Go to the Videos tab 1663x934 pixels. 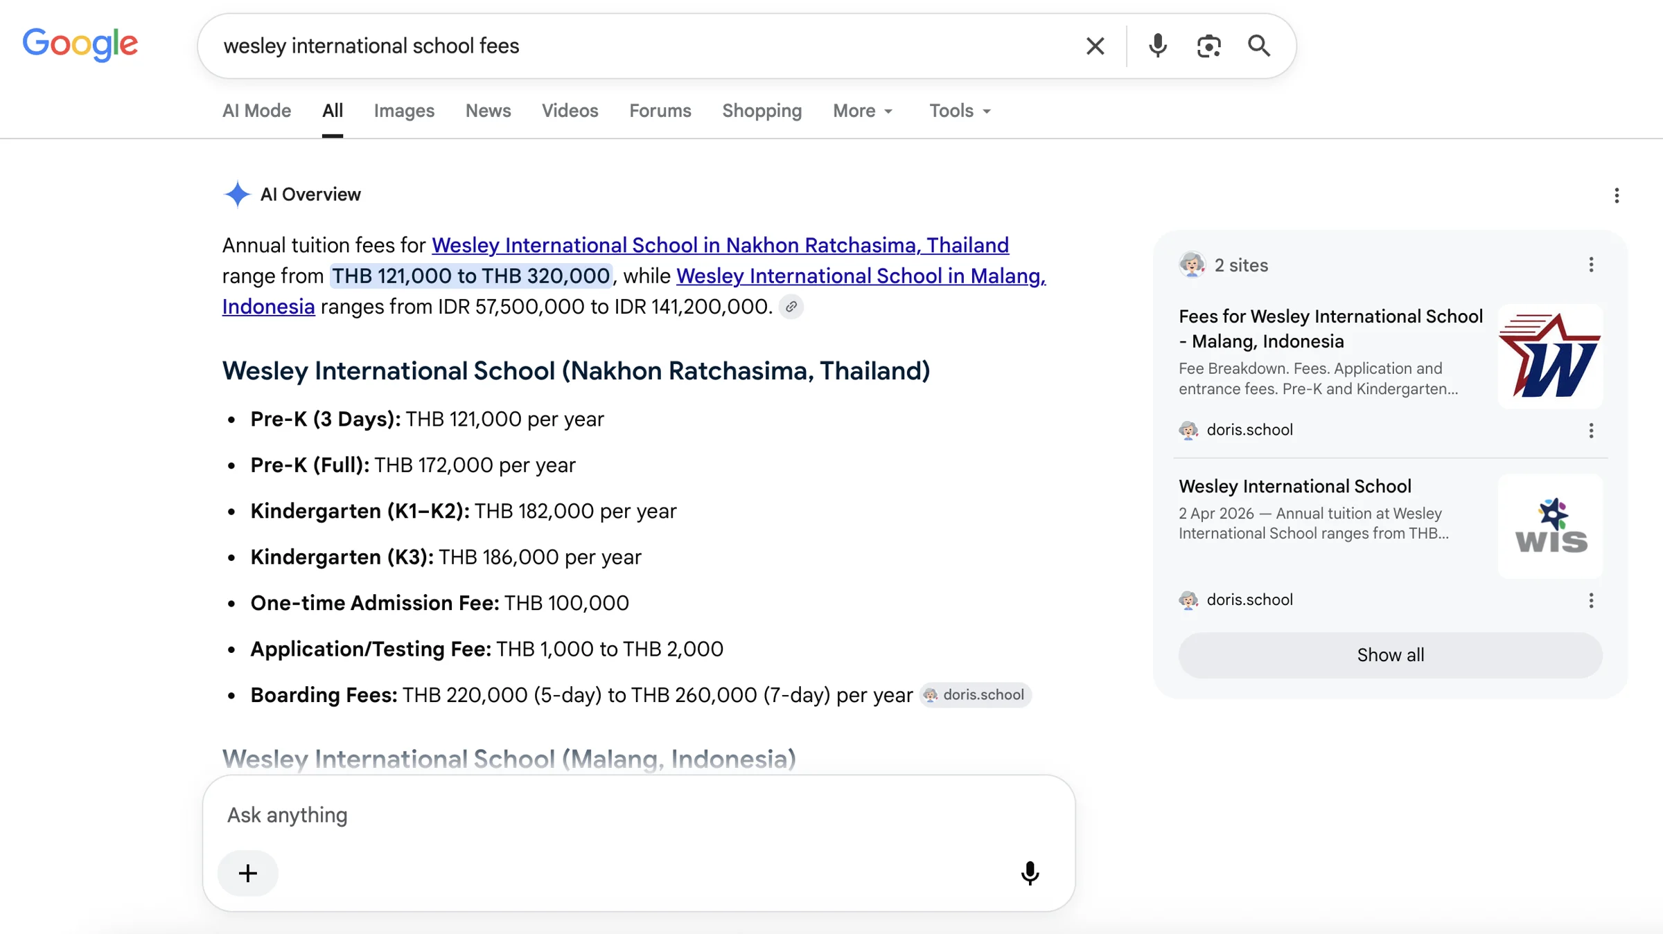point(570,111)
